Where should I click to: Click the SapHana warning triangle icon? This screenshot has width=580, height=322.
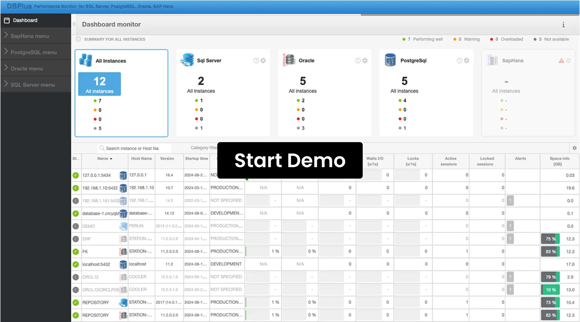561,60
